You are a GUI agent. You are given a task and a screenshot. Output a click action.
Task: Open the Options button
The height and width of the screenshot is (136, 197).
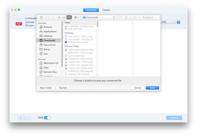coord(63,88)
